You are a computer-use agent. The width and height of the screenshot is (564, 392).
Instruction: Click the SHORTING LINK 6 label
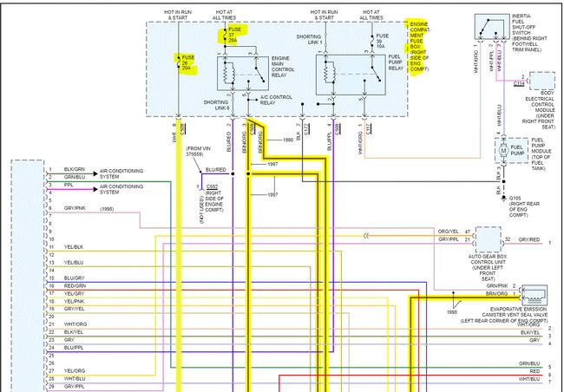pyautogui.click(x=217, y=105)
